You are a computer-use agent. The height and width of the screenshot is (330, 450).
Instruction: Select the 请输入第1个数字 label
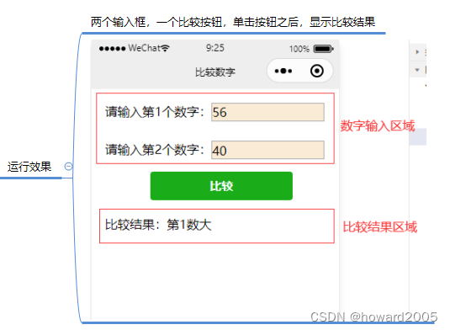pyautogui.click(x=155, y=112)
